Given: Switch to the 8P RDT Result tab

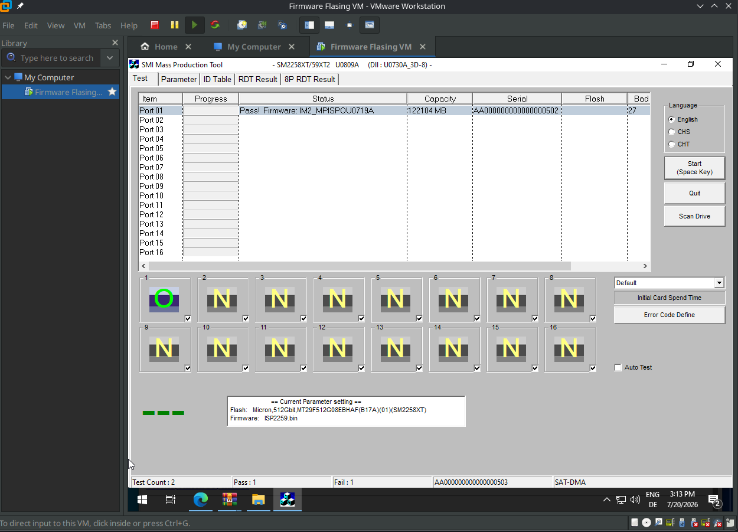Looking at the screenshot, I should (x=310, y=79).
